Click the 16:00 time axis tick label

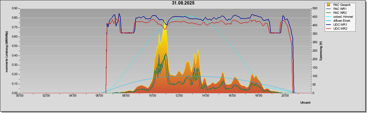232,96
